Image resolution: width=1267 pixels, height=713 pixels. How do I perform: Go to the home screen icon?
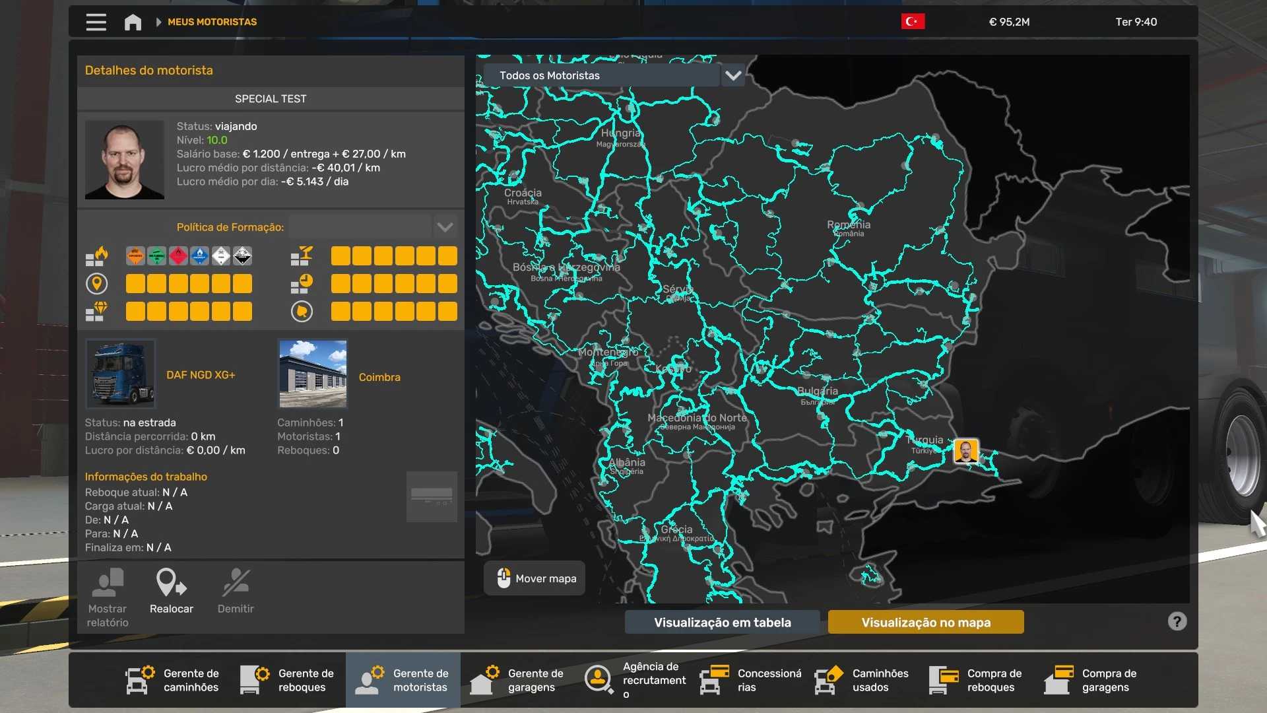point(133,22)
